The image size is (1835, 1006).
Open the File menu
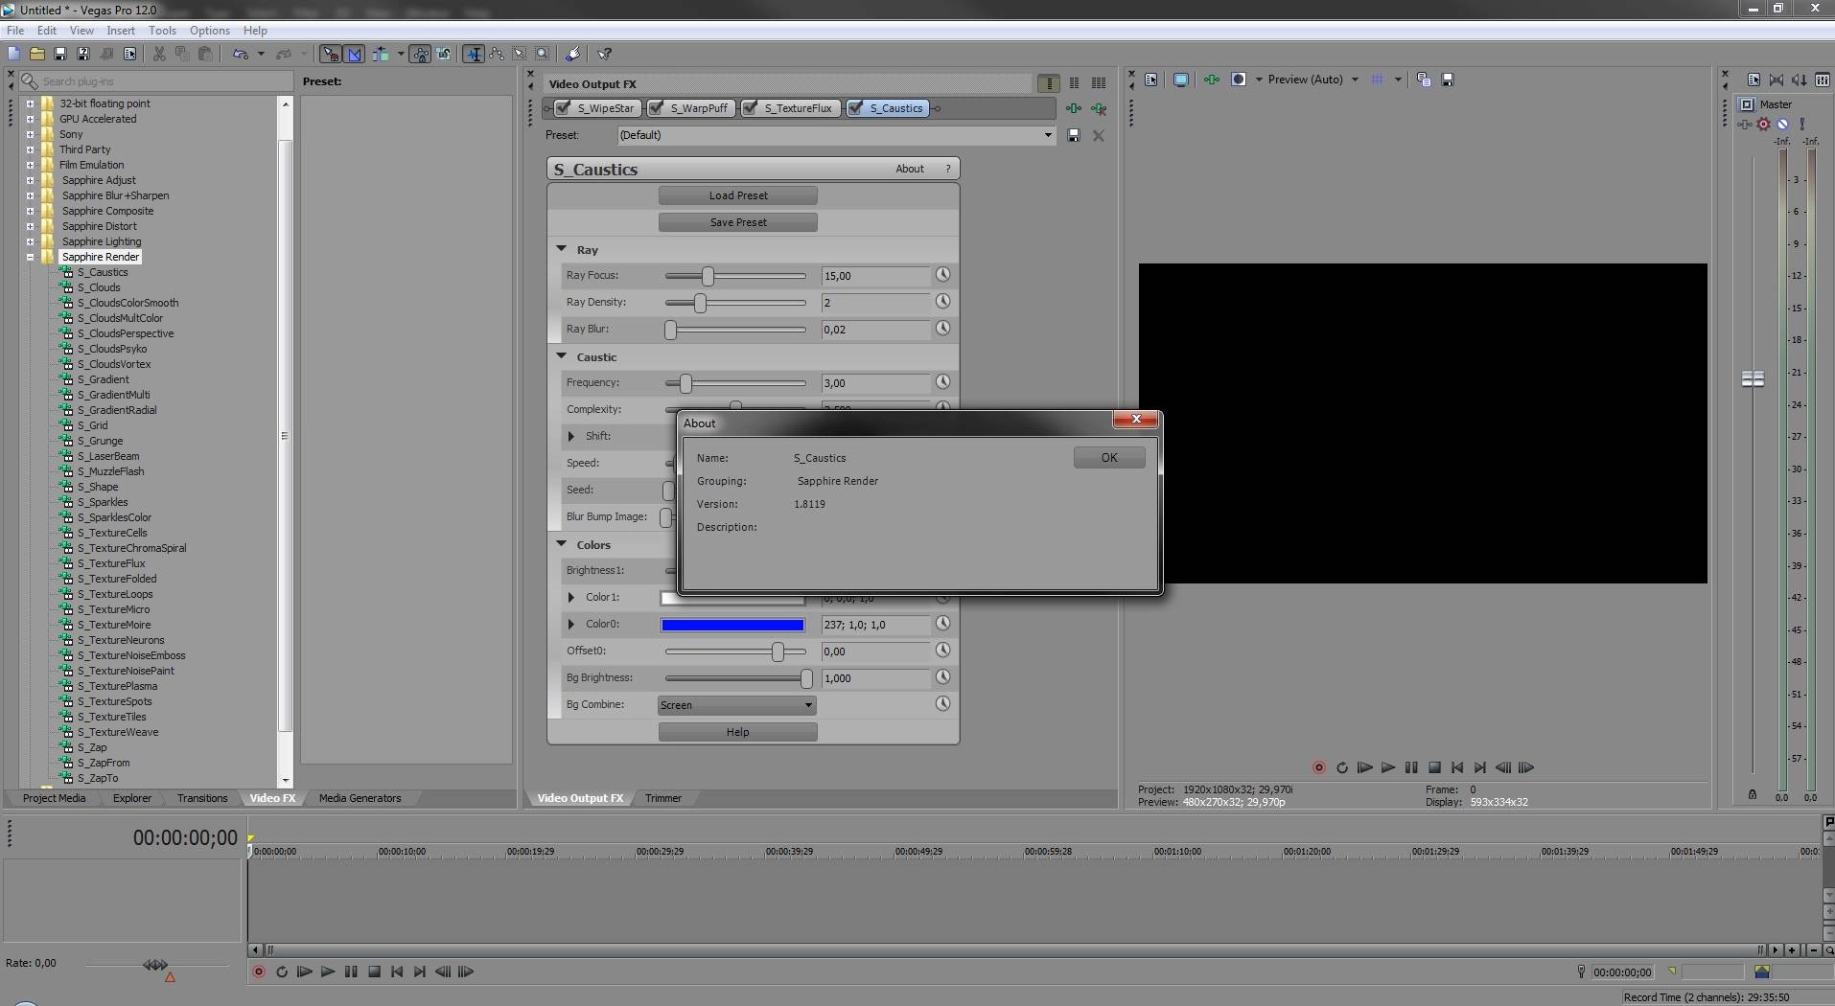15,31
